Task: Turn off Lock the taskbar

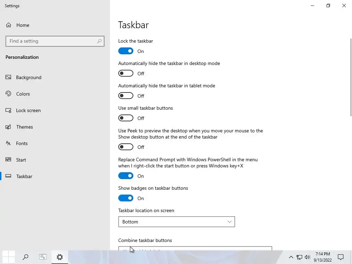Action: pos(126,51)
